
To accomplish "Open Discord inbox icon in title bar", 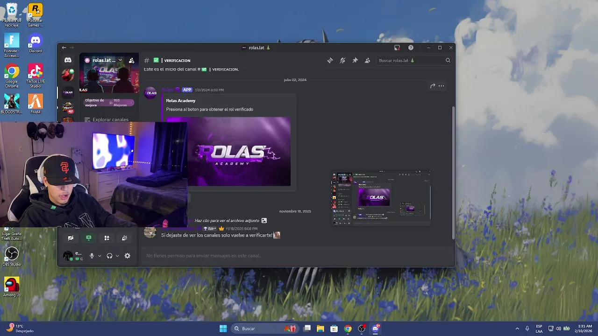I will point(397,48).
